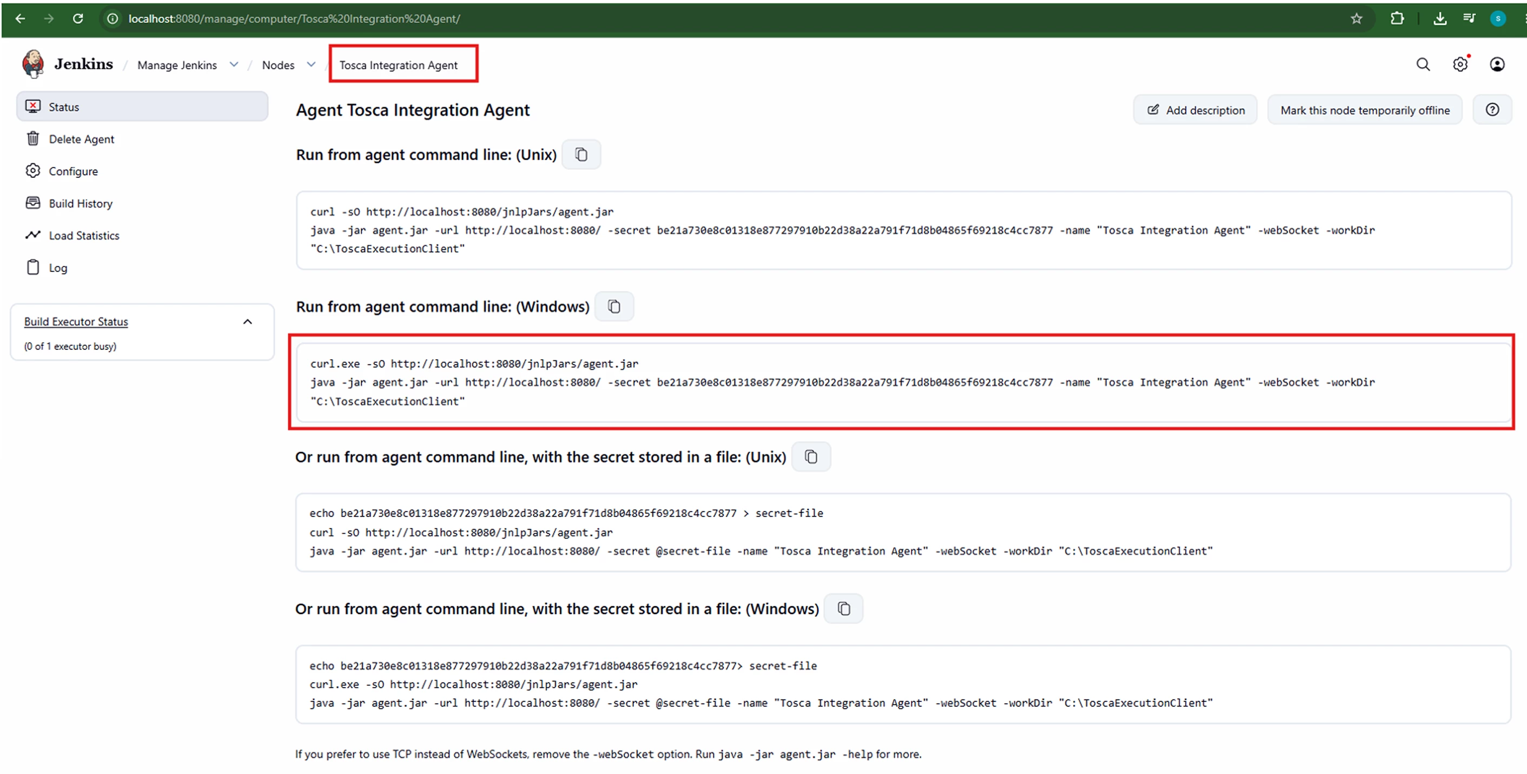
Task: Click 'Run from agent command line: (Windows)' heading
Action: coord(443,306)
